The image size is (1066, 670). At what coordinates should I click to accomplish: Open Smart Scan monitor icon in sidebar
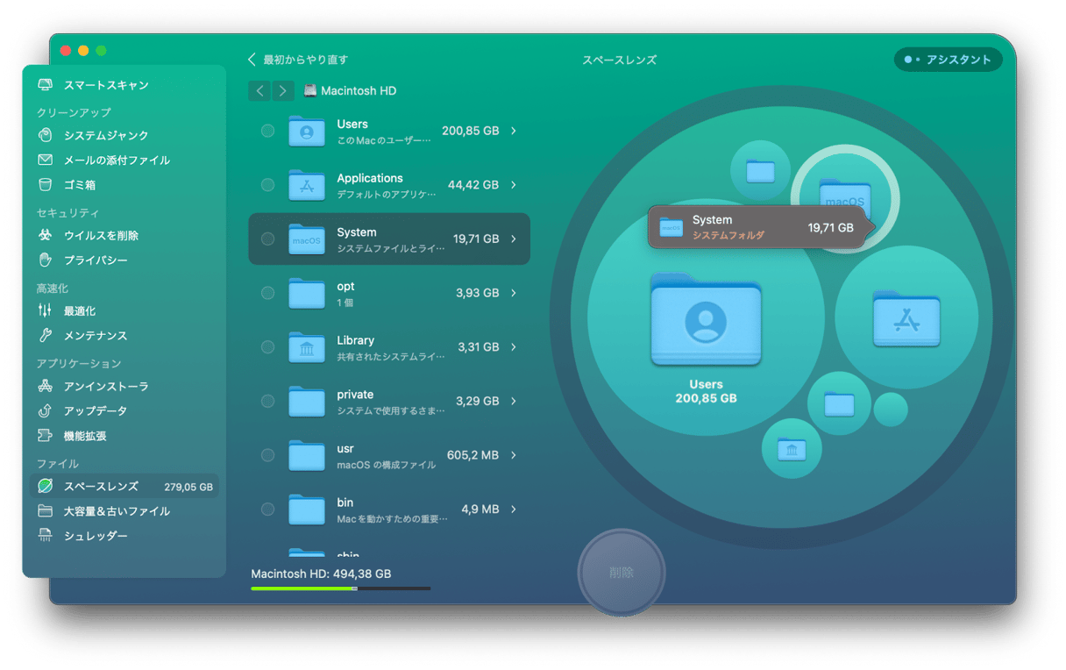click(45, 85)
